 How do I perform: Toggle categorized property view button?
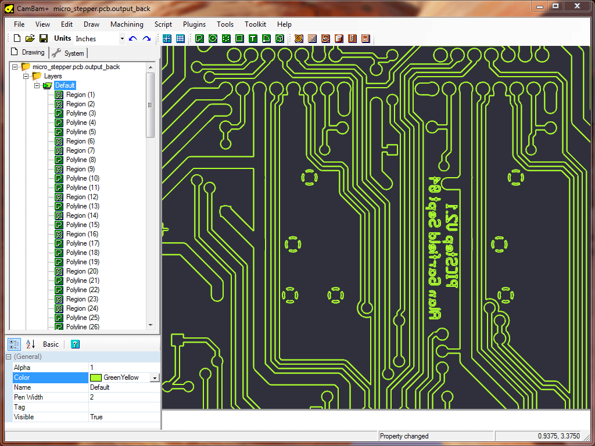point(15,344)
